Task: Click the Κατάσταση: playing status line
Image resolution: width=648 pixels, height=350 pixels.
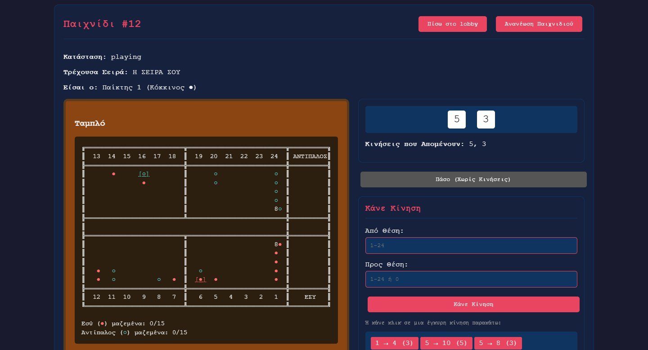Action: [x=103, y=57]
